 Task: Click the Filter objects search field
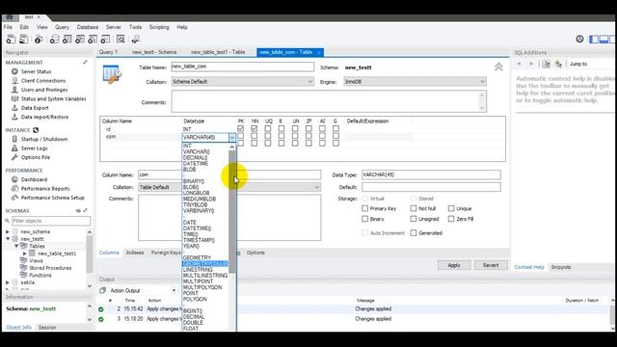tap(51, 221)
